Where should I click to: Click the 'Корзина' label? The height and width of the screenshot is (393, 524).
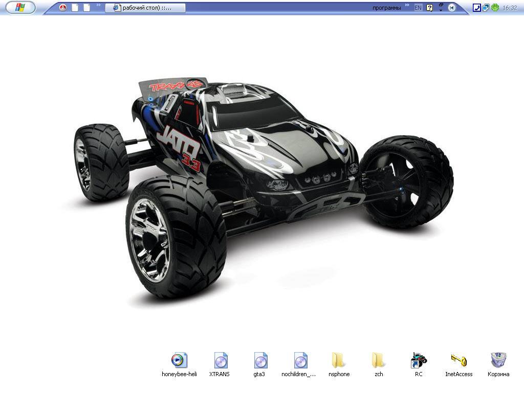point(498,374)
